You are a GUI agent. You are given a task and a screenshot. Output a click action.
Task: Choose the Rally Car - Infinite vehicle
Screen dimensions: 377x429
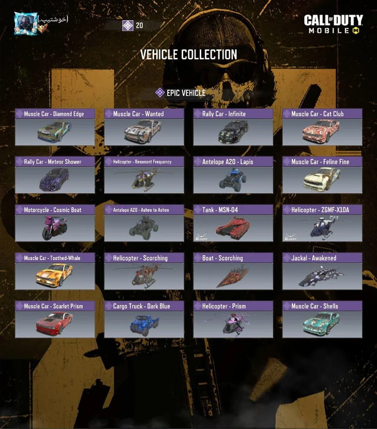coord(233,127)
